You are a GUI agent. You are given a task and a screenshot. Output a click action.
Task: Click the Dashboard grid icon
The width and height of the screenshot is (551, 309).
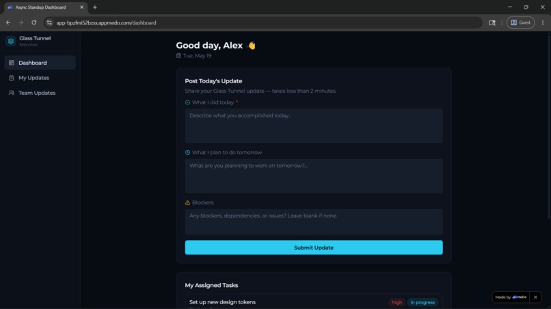(11, 63)
